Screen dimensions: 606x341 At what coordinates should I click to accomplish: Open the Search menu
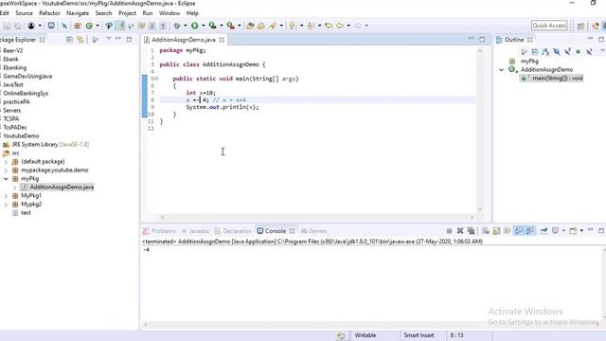pyautogui.click(x=103, y=13)
